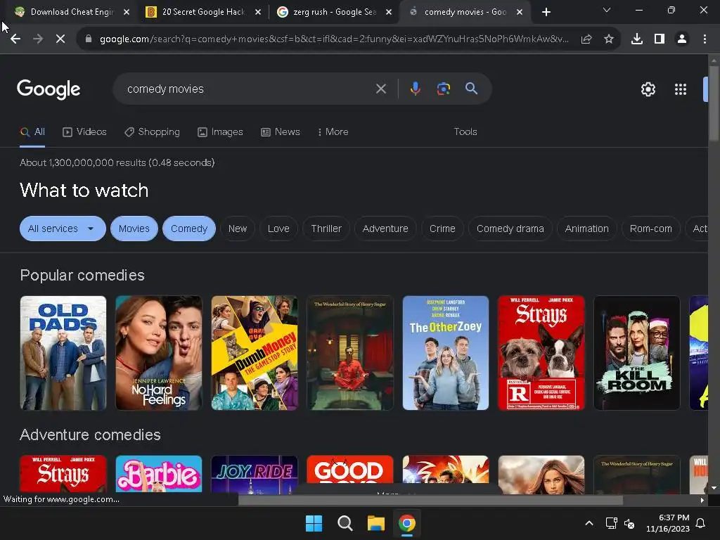
Task: Toggle the Love filter chip
Action: coord(278,229)
